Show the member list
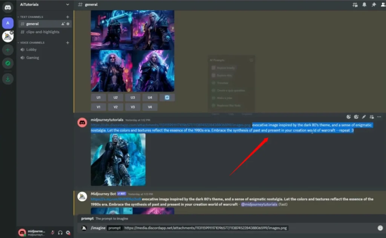386x238 pixels. (x=383, y=5)
